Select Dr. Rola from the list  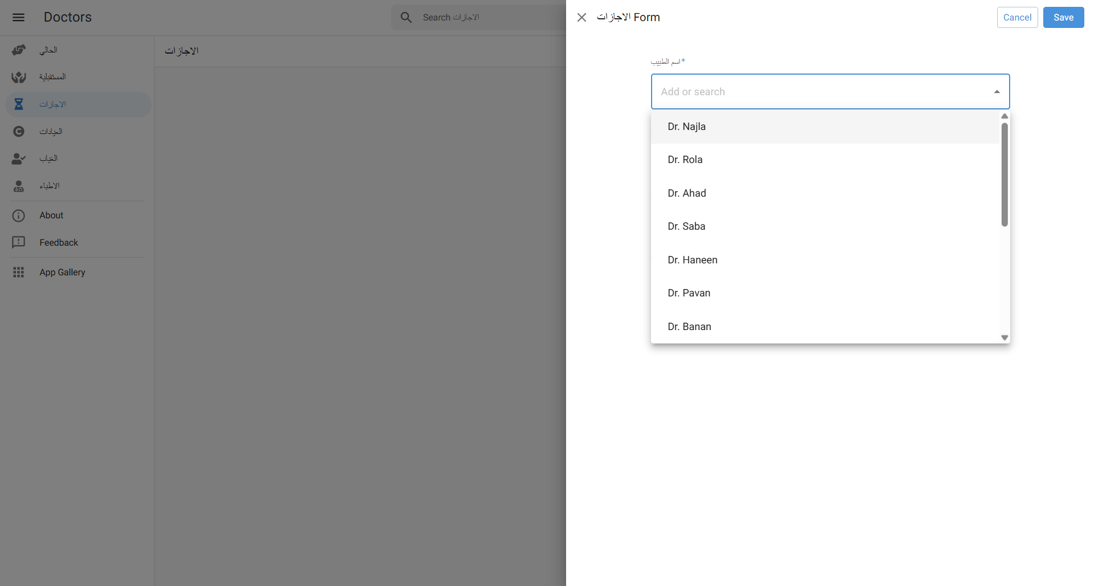(685, 160)
